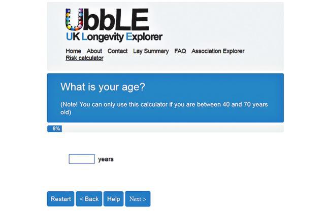This screenshot has height=211, width=325.
Task: Open the About page
Action: point(94,51)
